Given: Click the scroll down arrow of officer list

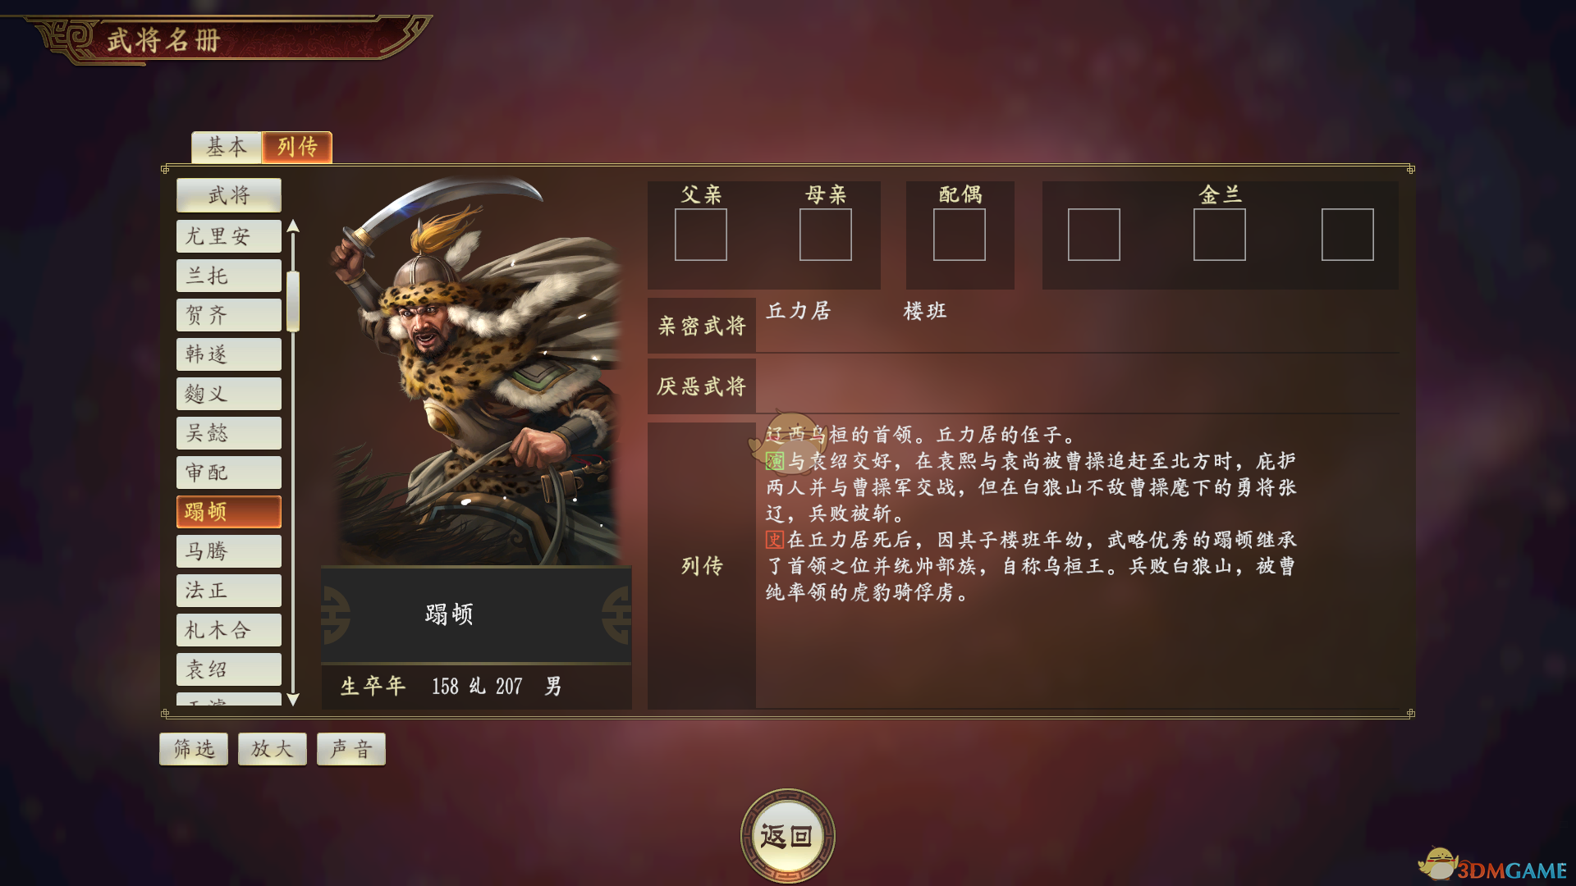Looking at the screenshot, I should 293,699.
